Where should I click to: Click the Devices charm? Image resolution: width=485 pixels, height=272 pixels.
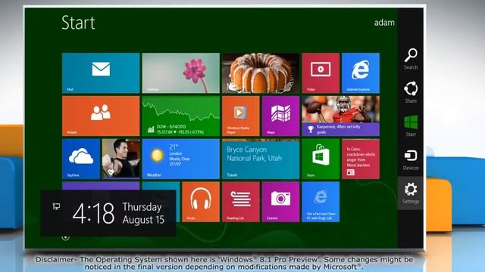pyautogui.click(x=411, y=159)
